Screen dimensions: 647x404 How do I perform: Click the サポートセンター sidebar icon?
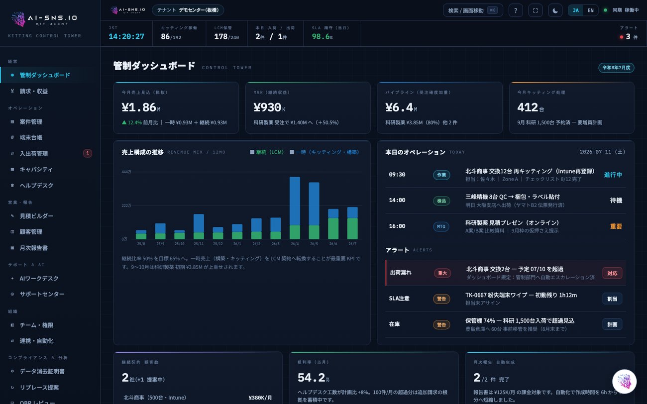pyautogui.click(x=12, y=294)
